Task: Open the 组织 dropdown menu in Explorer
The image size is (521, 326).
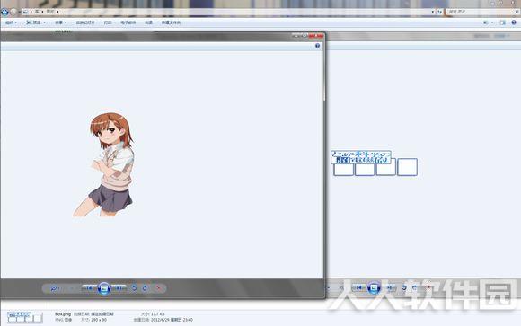Action: coord(11,22)
